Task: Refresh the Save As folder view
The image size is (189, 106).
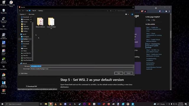Action: pos(111,11)
